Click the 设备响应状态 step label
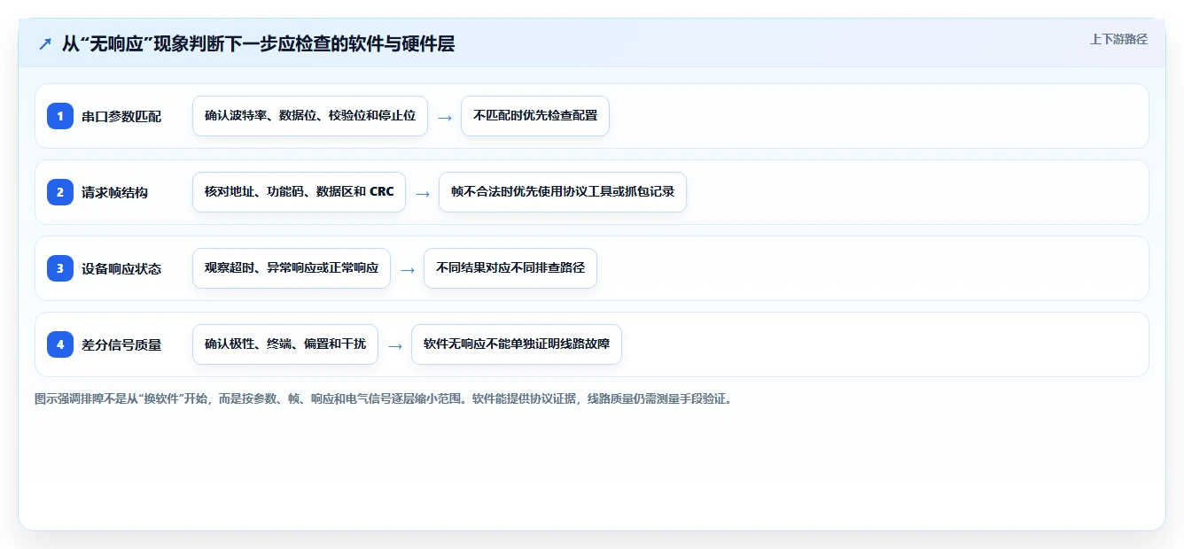This screenshot has height=549, width=1184. point(121,269)
